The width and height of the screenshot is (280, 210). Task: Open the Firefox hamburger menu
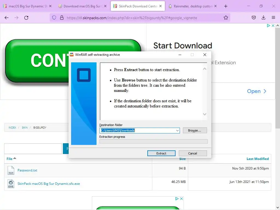tap(273, 17)
